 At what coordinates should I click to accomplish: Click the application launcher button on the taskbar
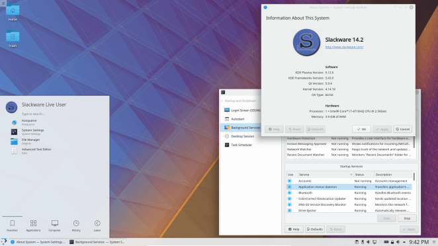pos(4,242)
